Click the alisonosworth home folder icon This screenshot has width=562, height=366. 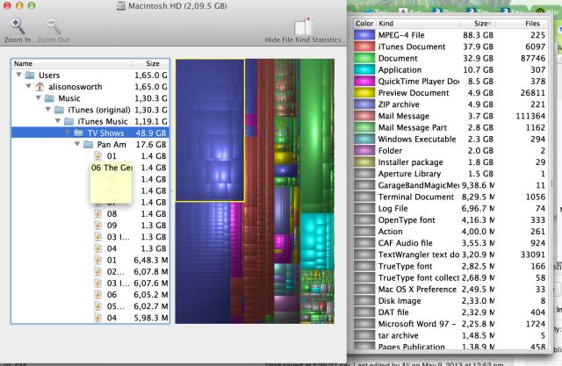[40, 87]
